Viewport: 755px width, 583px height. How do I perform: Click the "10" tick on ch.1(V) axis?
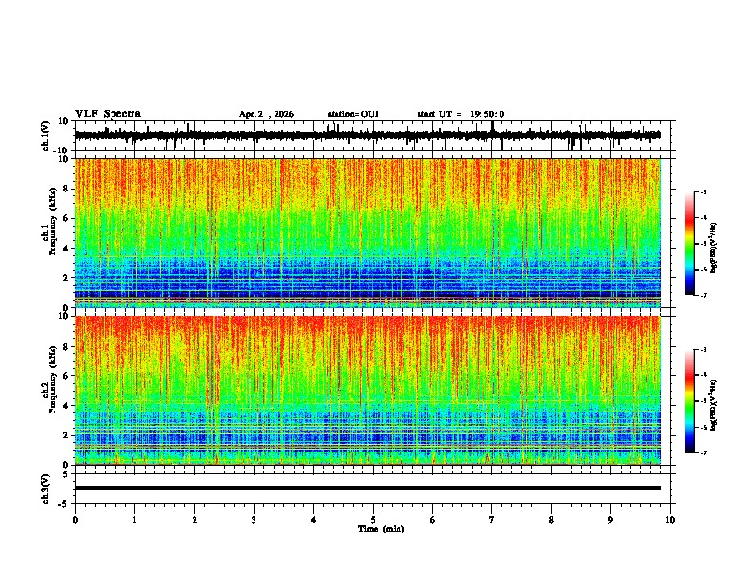[x=64, y=121]
